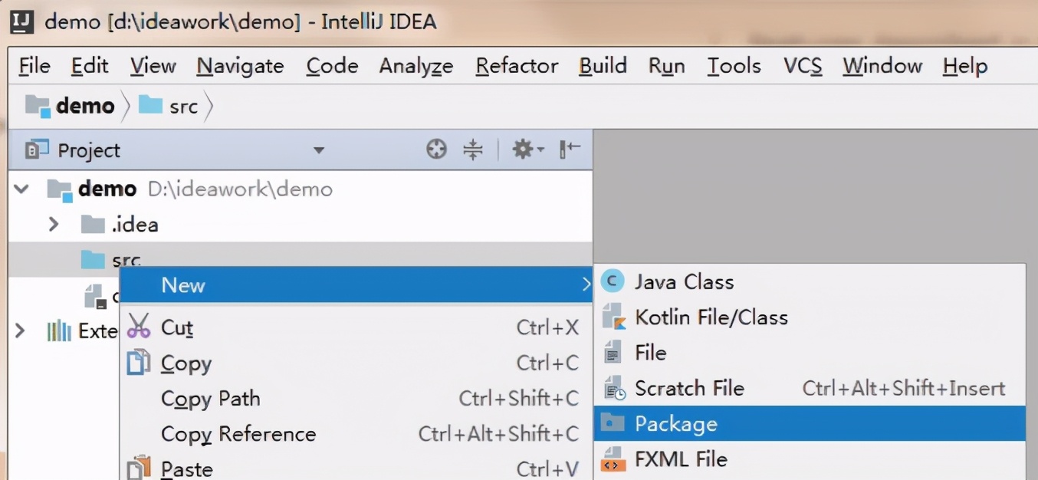Create a new Package
Screen dimensions: 1038x480
810,423
